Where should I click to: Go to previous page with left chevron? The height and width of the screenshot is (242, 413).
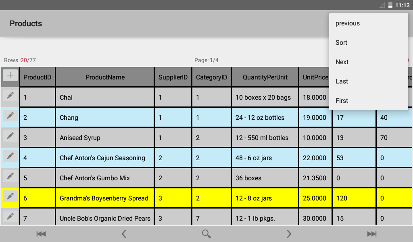[x=124, y=234]
